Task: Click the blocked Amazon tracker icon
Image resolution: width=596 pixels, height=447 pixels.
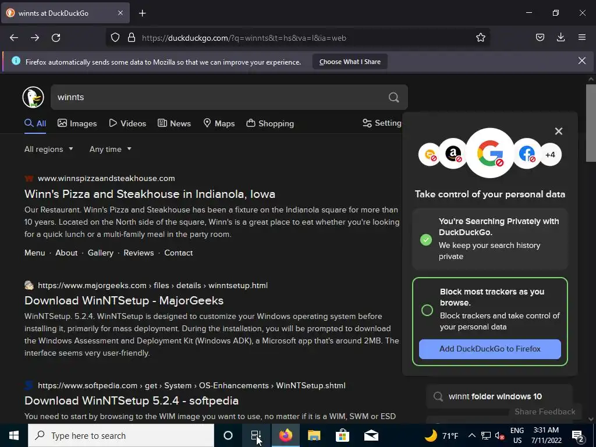Action: [x=453, y=154]
